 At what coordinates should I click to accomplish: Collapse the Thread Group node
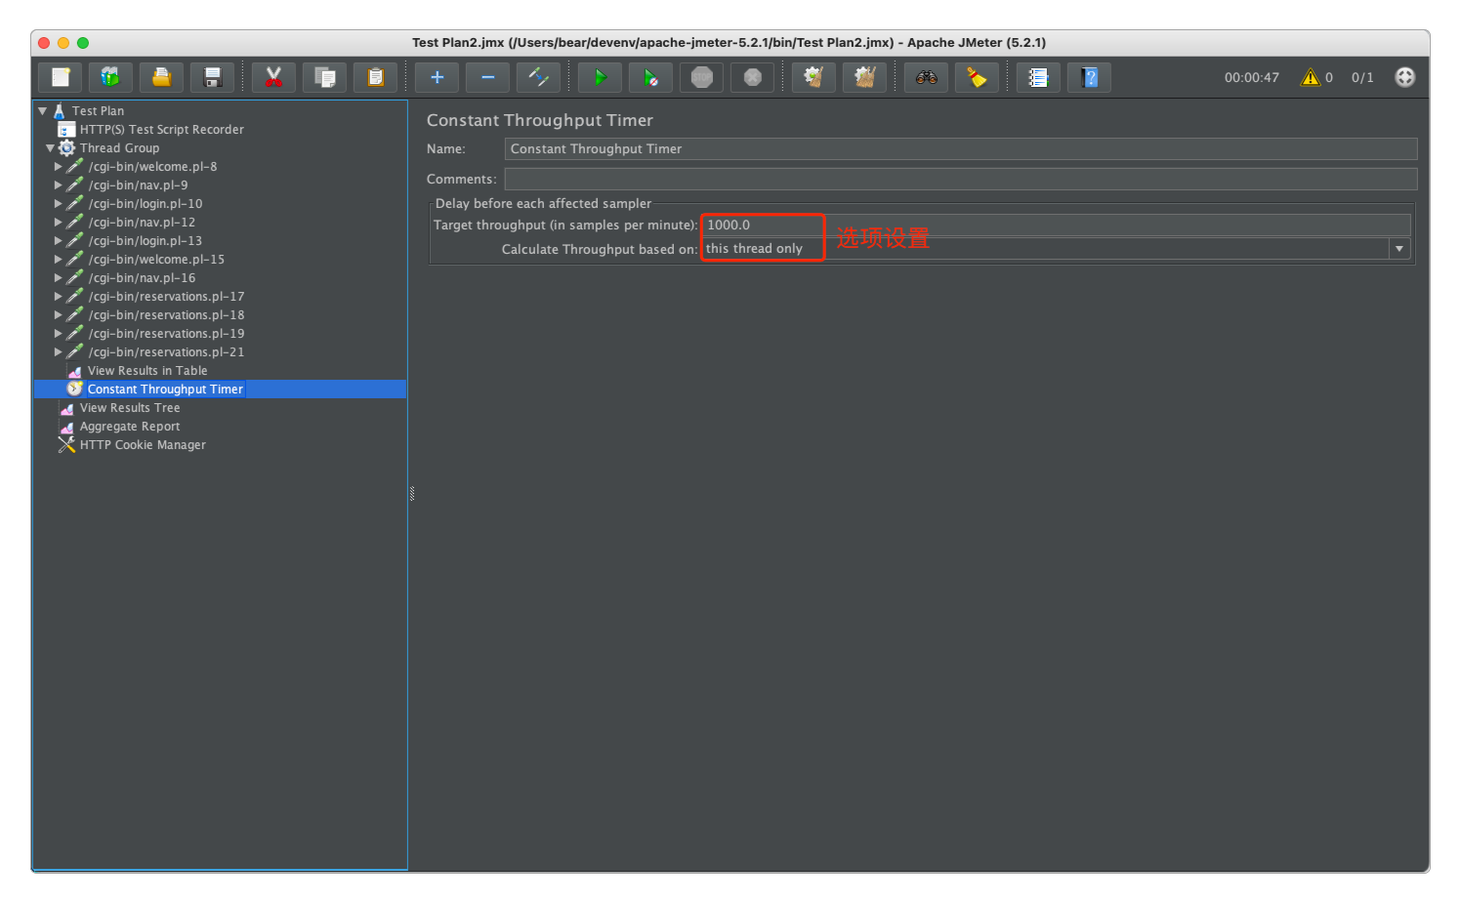coord(51,148)
